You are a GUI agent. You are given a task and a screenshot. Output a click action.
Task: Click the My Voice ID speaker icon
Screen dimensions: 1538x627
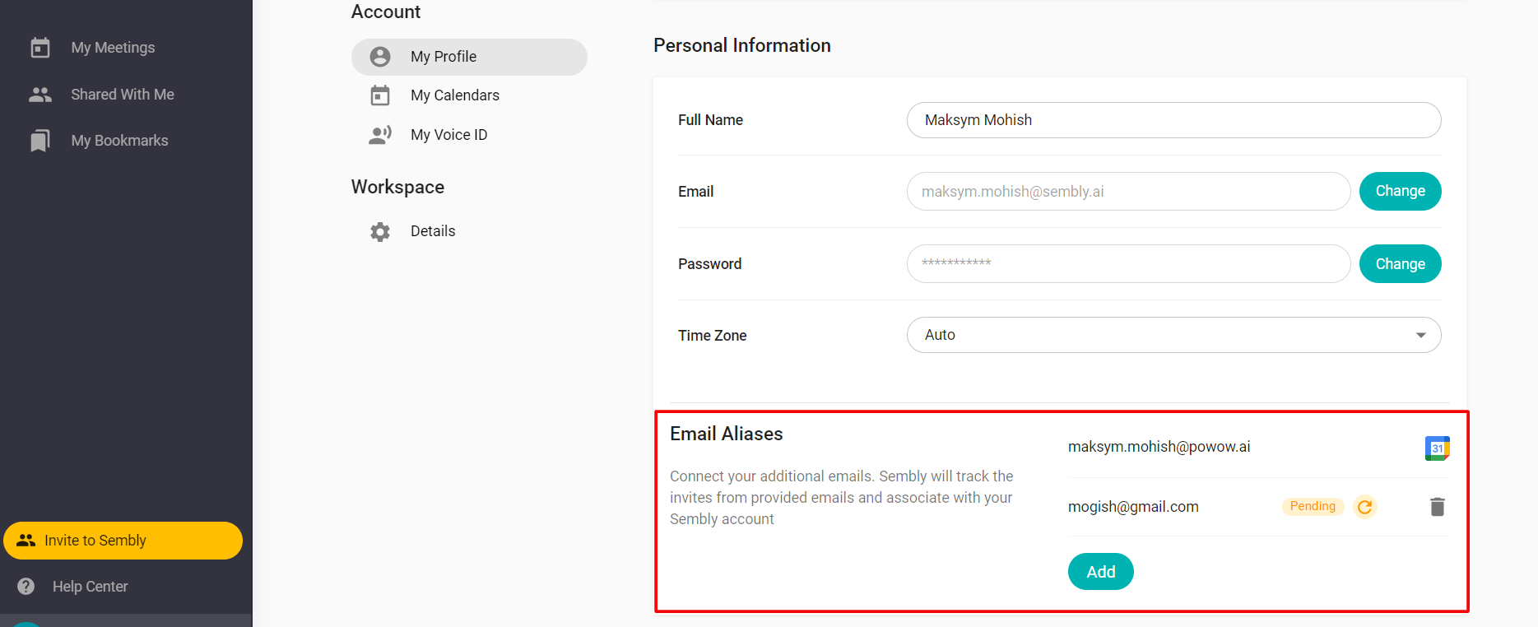coord(380,135)
